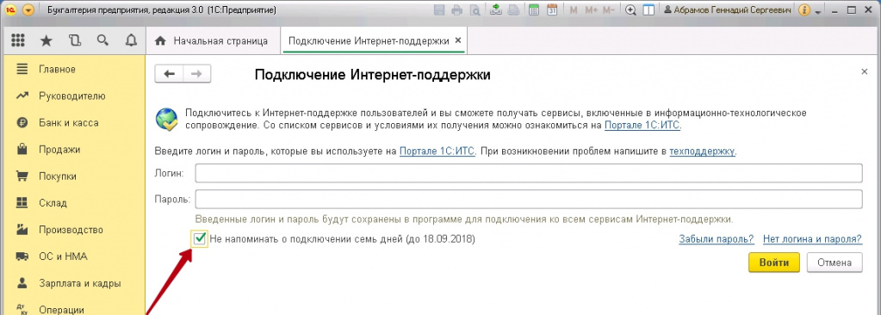Open the sections grid menu icon

pyautogui.click(x=18, y=40)
